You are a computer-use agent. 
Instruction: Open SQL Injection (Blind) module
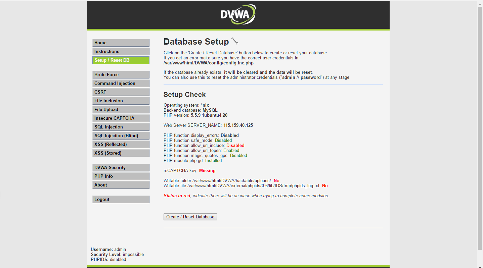coord(121,136)
